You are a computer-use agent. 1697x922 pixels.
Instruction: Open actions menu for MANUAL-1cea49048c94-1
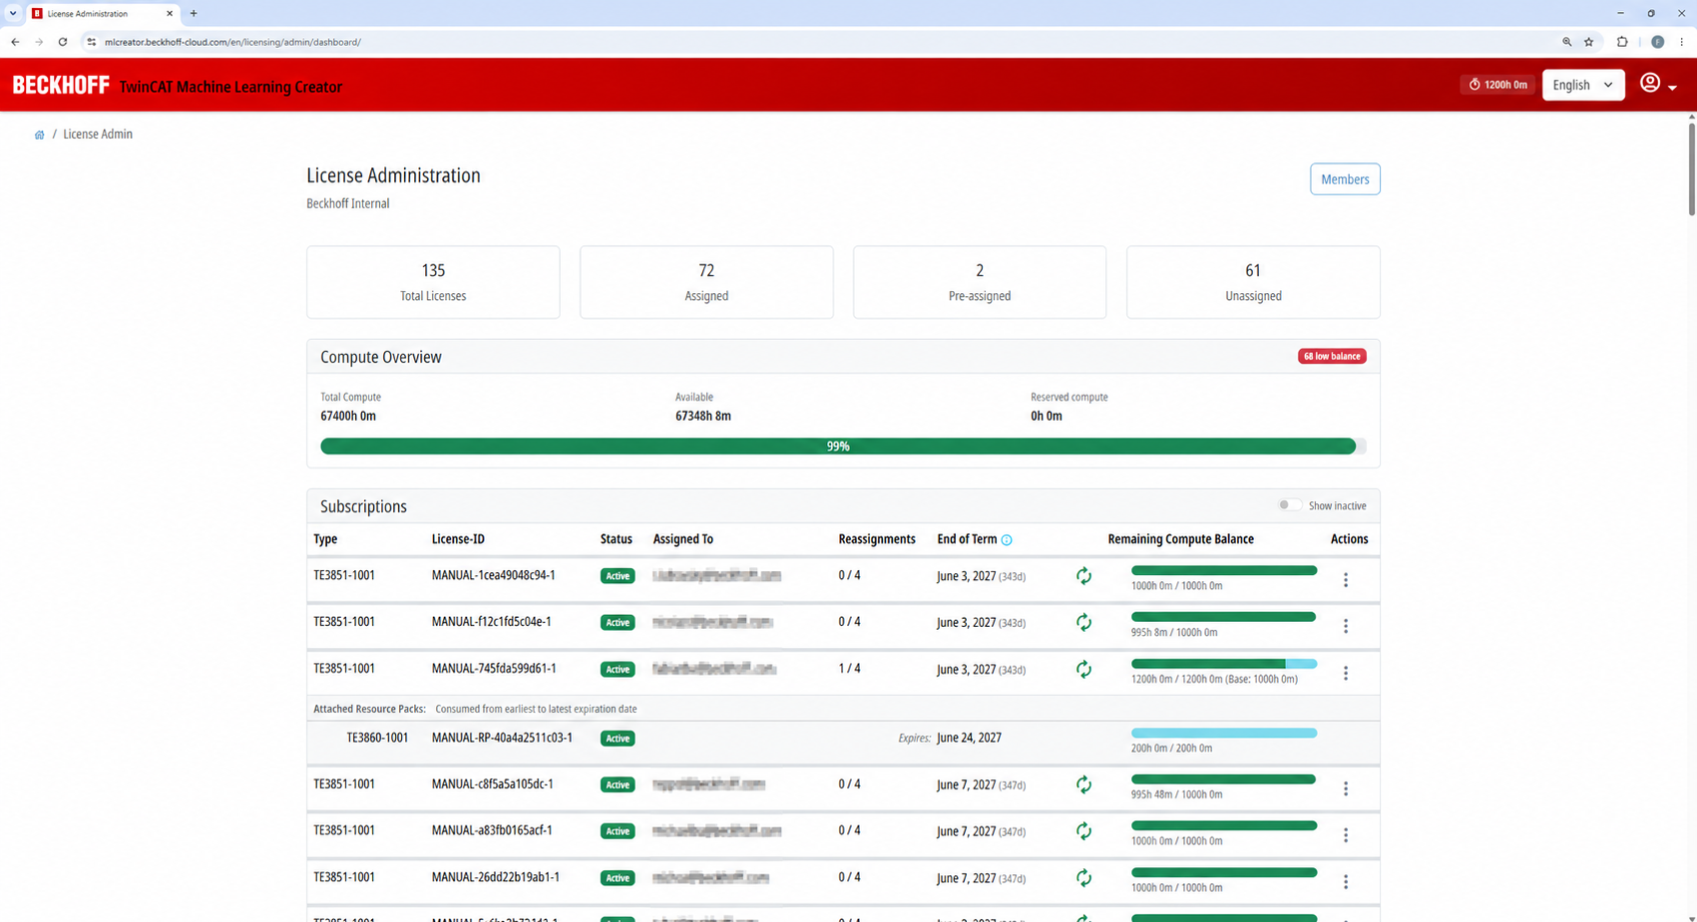click(x=1345, y=580)
